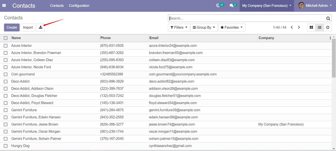Expand the Filters dropdown
This screenshot has height=151, width=336.
pos(179,27)
